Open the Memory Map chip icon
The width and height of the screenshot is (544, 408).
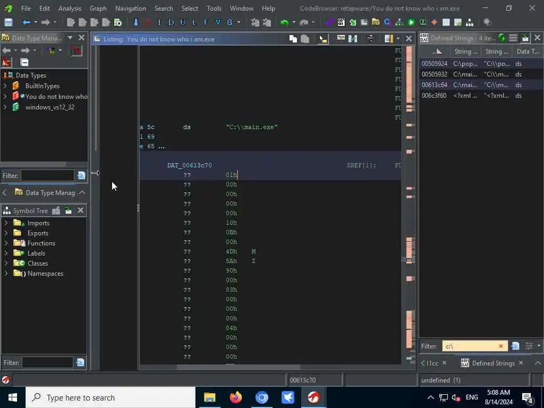click(x=422, y=22)
